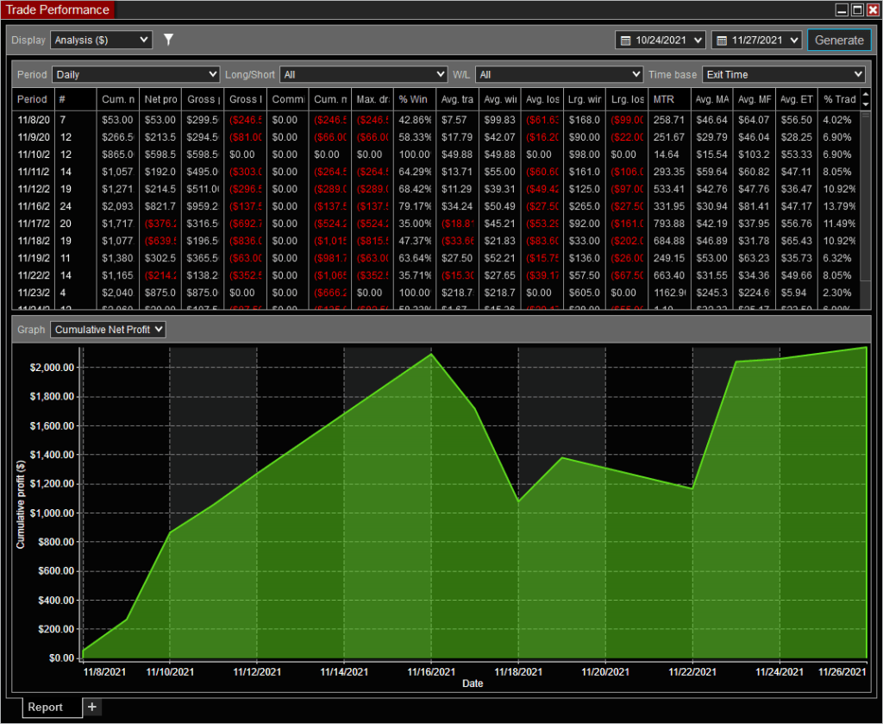Add a new tab with plus icon
The width and height of the screenshot is (883, 724).
(92, 707)
